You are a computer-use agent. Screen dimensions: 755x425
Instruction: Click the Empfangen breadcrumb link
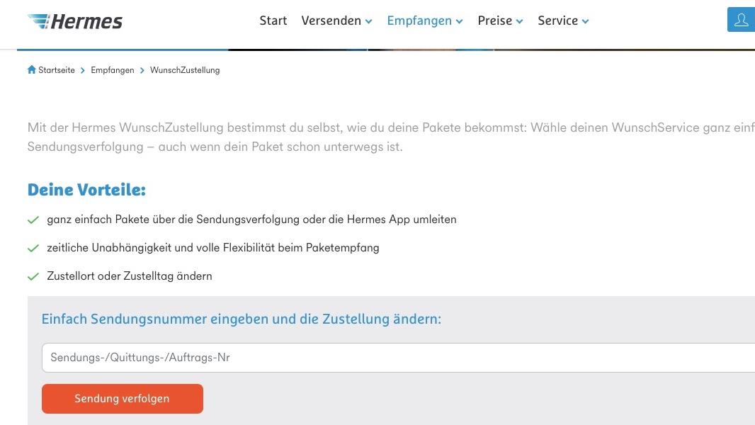coord(112,70)
